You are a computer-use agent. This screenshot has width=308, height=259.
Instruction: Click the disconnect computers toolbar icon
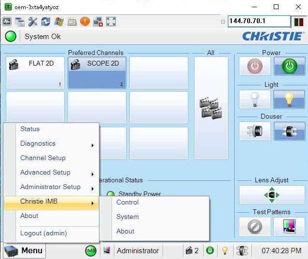click(x=98, y=22)
